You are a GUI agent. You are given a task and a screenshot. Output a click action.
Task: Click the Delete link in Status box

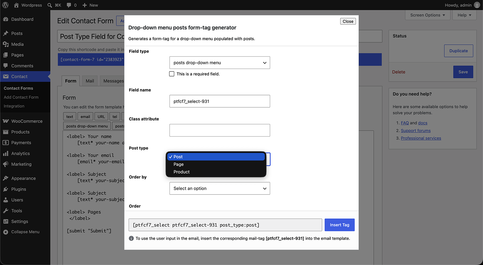click(399, 72)
